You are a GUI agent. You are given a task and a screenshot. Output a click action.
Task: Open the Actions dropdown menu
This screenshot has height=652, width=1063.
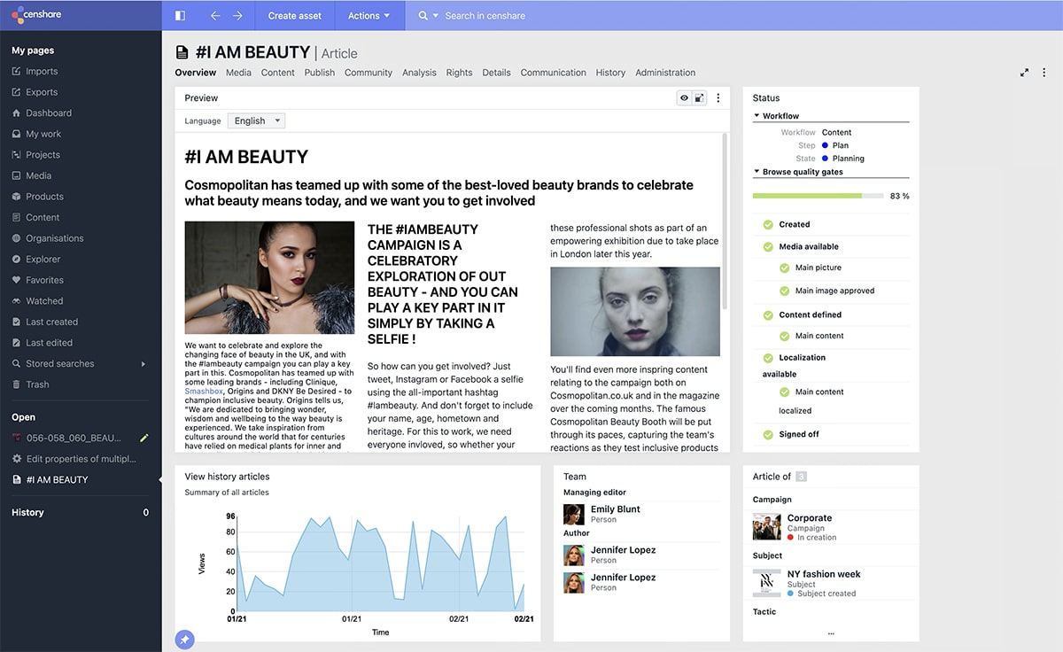[369, 15]
